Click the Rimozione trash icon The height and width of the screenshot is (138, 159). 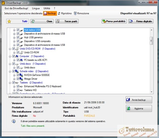(x=75, y=13)
